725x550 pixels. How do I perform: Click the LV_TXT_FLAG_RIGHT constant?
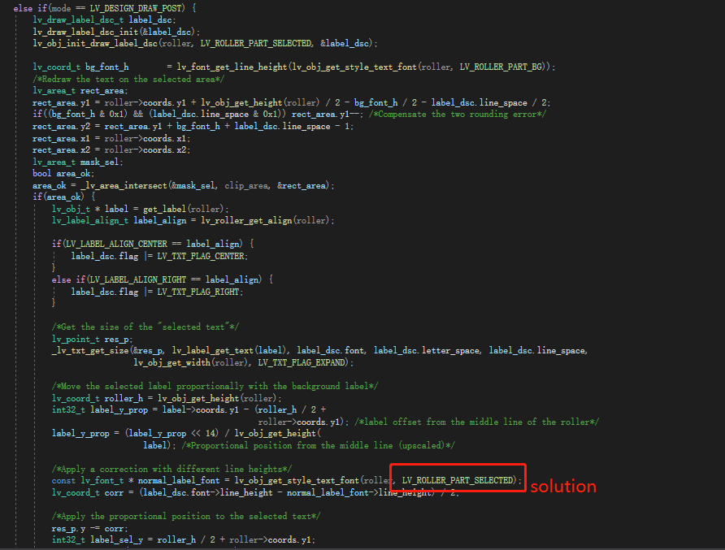tap(198, 292)
